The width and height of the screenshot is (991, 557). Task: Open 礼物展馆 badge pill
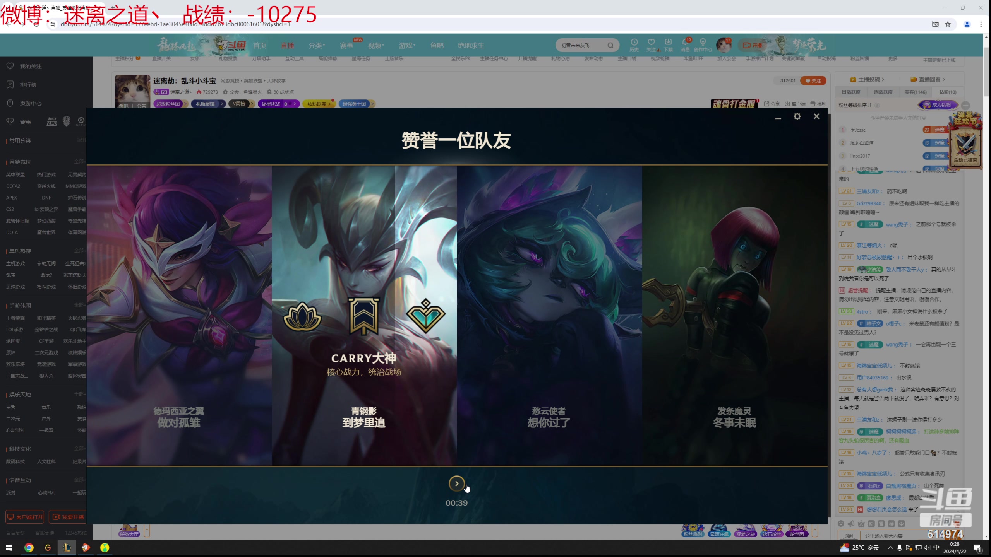coord(207,104)
